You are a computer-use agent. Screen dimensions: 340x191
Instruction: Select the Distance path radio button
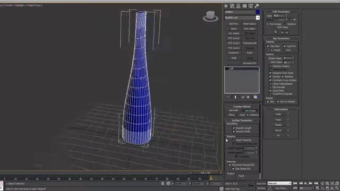(x=285, y=24)
